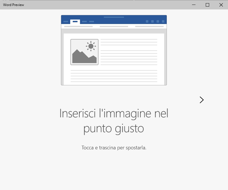Image resolution: width=228 pixels, height=190 pixels.
Task: Click the rightmost square icon in the illustration's blue header
Action: [x=163, y=21]
